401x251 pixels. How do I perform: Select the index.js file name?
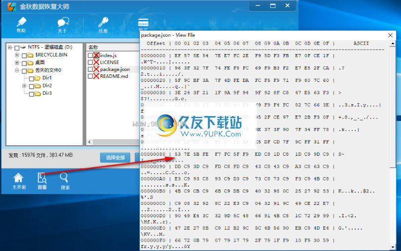tap(108, 56)
